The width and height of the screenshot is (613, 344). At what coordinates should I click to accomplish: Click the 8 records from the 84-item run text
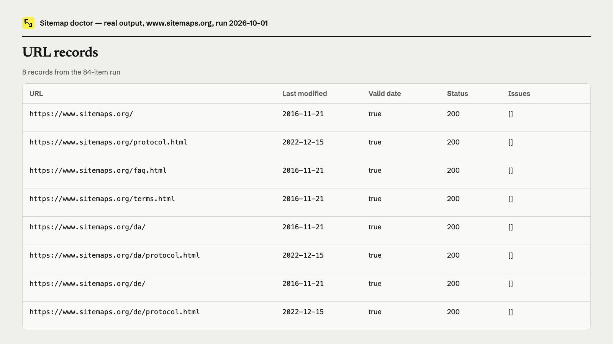tap(71, 72)
